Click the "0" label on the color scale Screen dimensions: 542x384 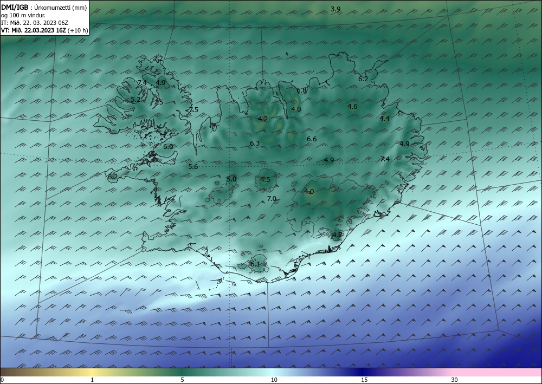pos(2,380)
